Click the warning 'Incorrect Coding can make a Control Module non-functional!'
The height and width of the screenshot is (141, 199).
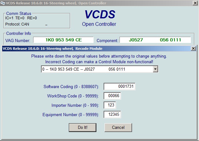[99, 62]
